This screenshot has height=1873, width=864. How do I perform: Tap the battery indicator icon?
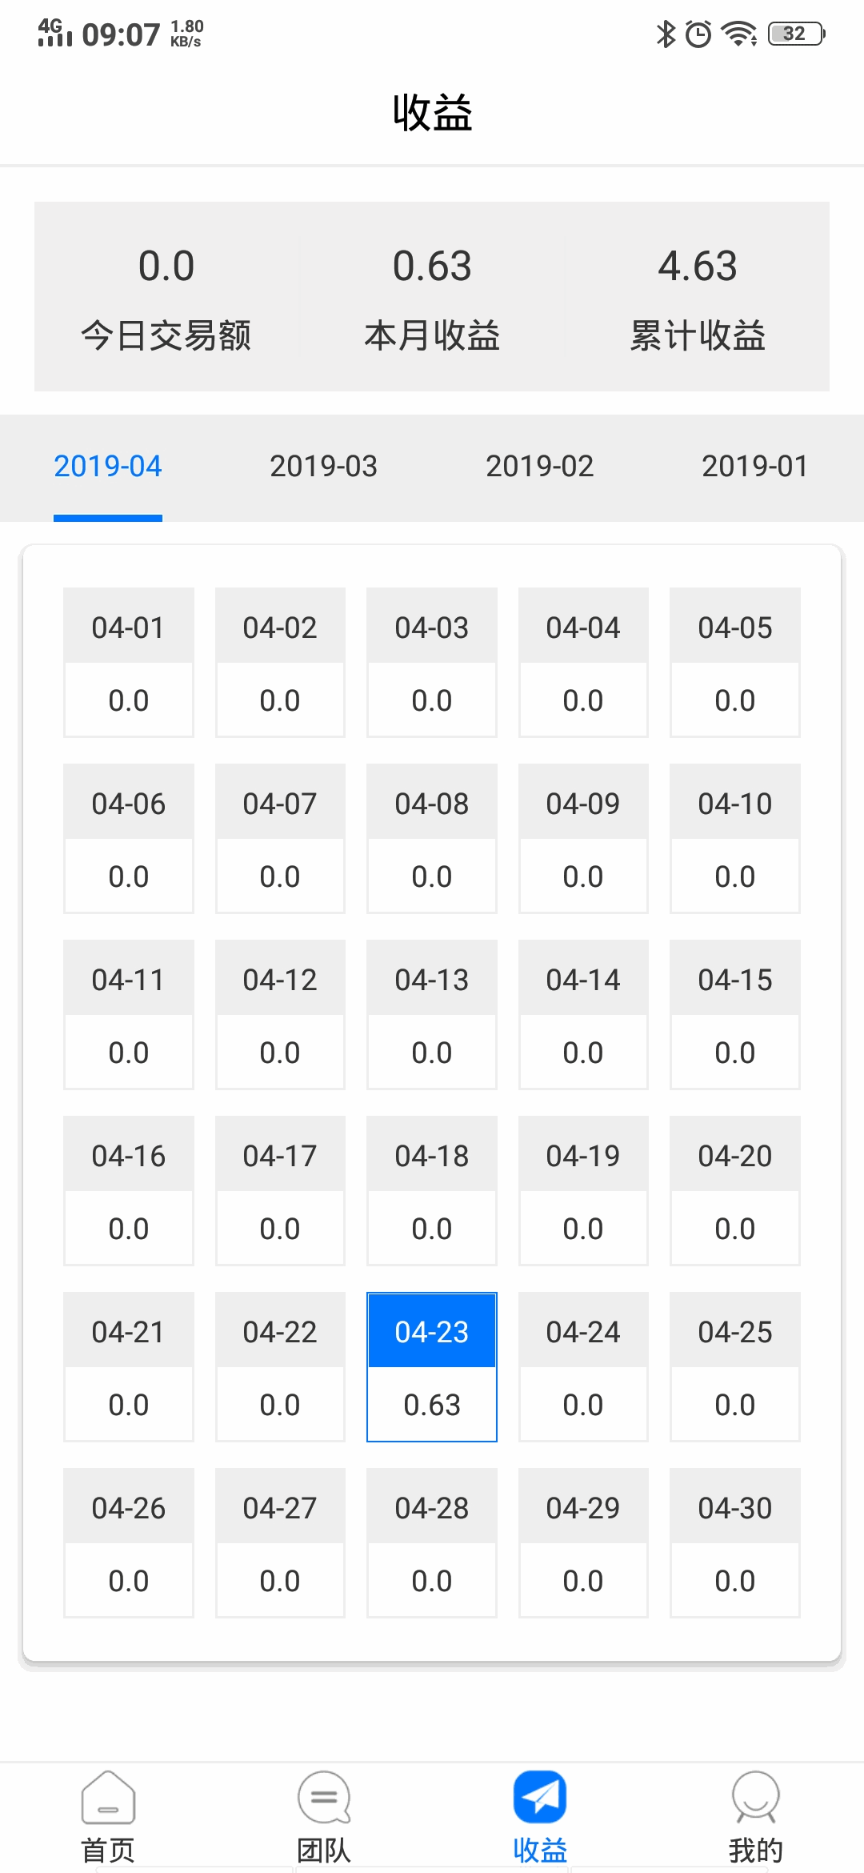pyautogui.click(x=797, y=34)
